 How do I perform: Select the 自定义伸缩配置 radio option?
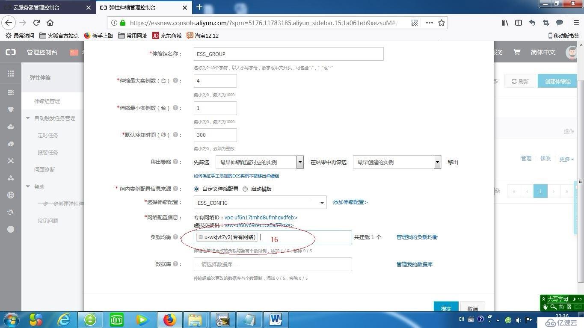tap(196, 189)
